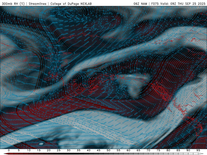Viewport: 207px width, 155px height.
Task: Click the colorbar label '35'
Action: coord(79,150)
